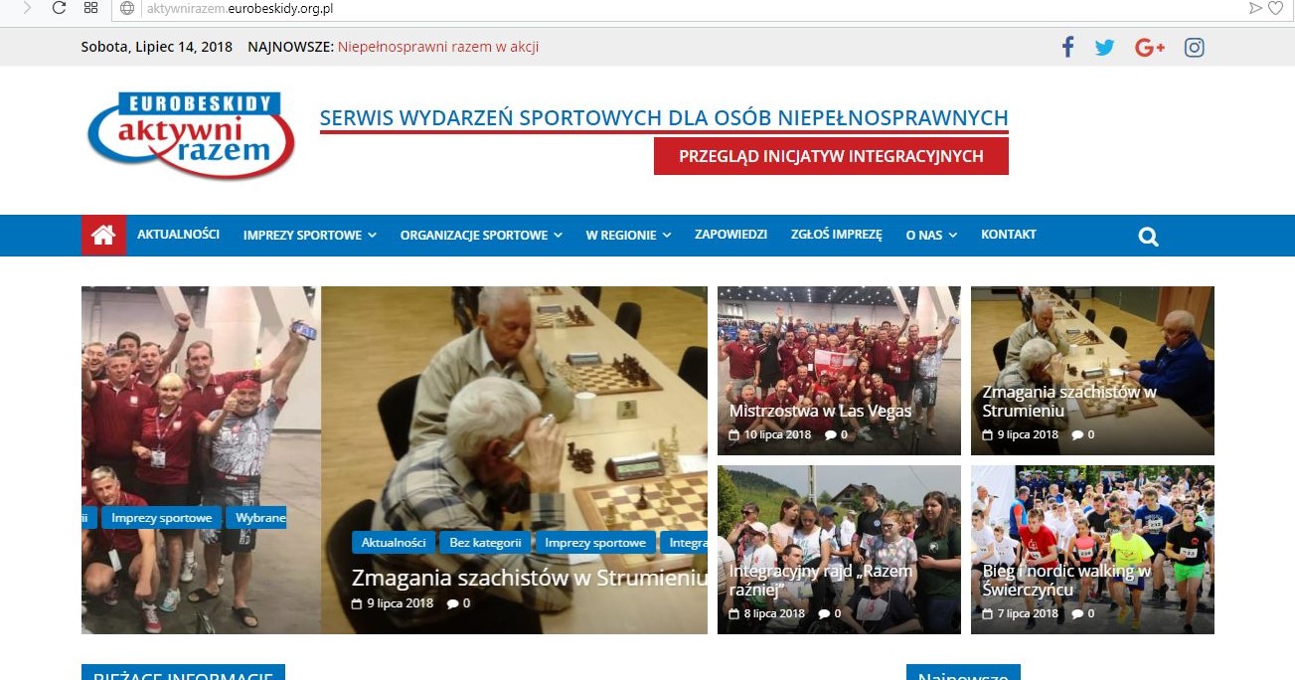Open the search magnifier icon
The image size is (1295, 680).
pos(1148,237)
